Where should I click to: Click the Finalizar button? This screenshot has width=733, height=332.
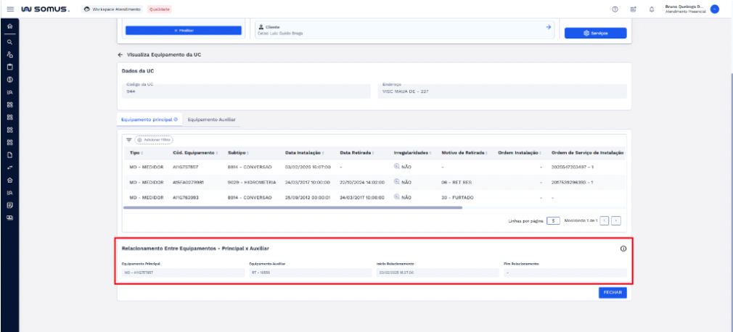[x=183, y=30]
